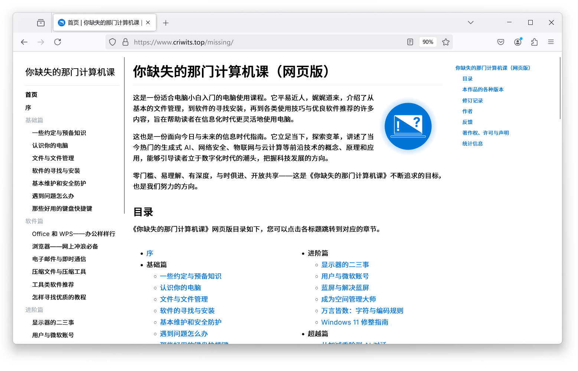Bookmark this page with the star

pyautogui.click(x=446, y=42)
